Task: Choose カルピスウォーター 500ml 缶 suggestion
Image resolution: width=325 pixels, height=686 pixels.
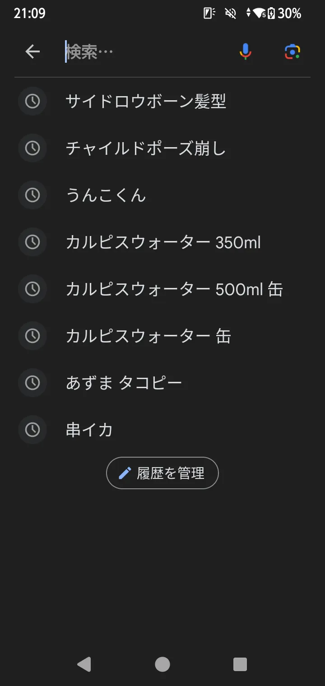Action: click(x=174, y=289)
